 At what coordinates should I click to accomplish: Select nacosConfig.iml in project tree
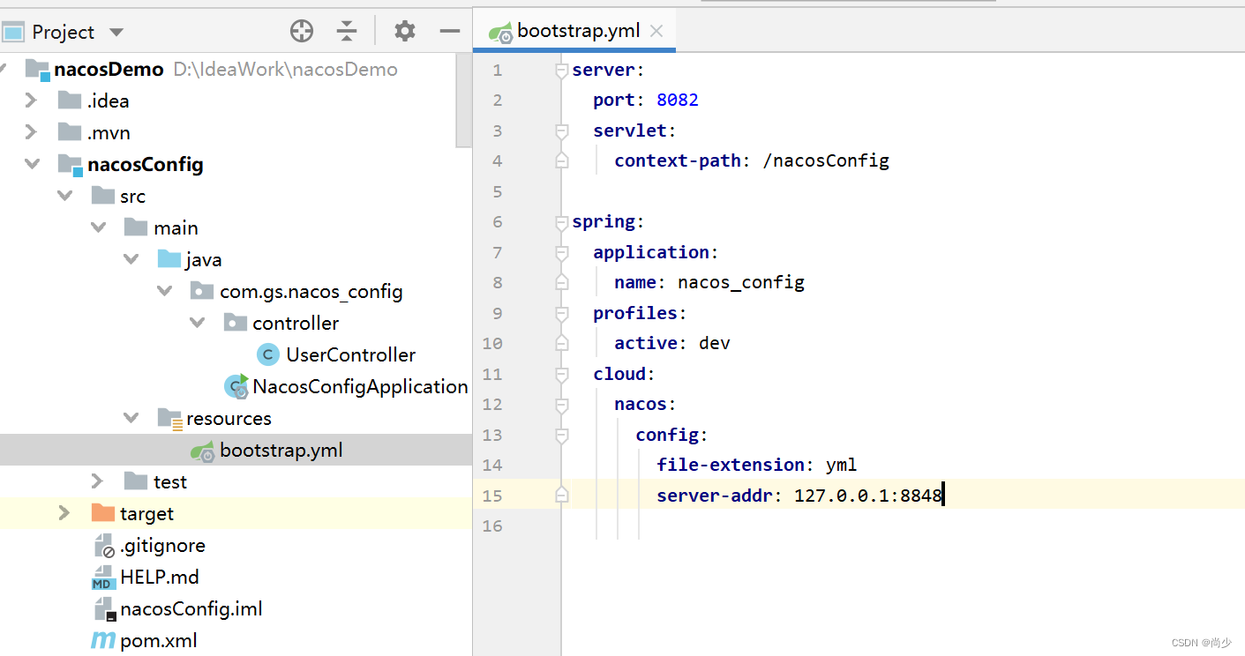tap(191, 609)
